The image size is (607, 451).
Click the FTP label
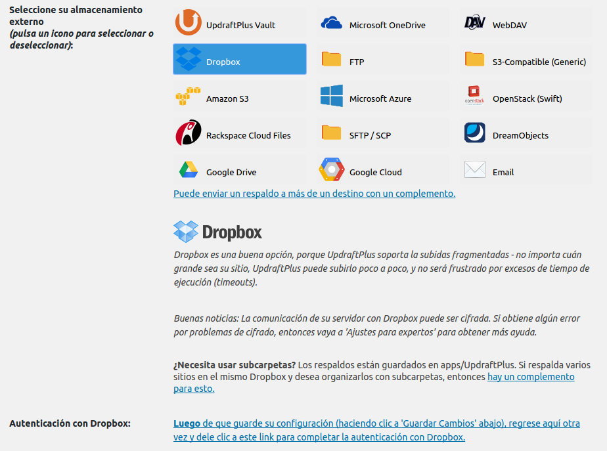pyautogui.click(x=357, y=62)
